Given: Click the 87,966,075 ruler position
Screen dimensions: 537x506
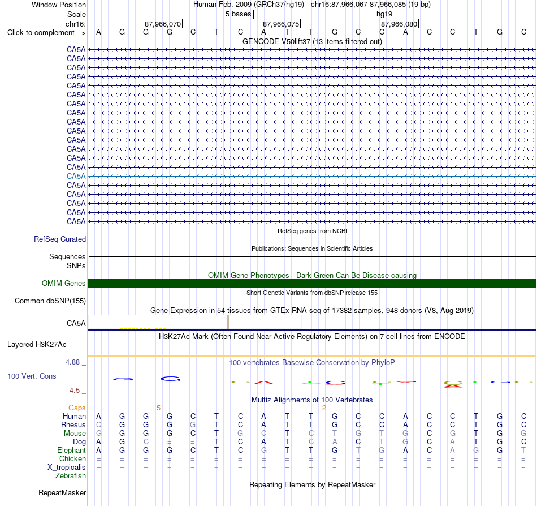Looking at the screenshot, I should pyautogui.click(x=281, y=24).
